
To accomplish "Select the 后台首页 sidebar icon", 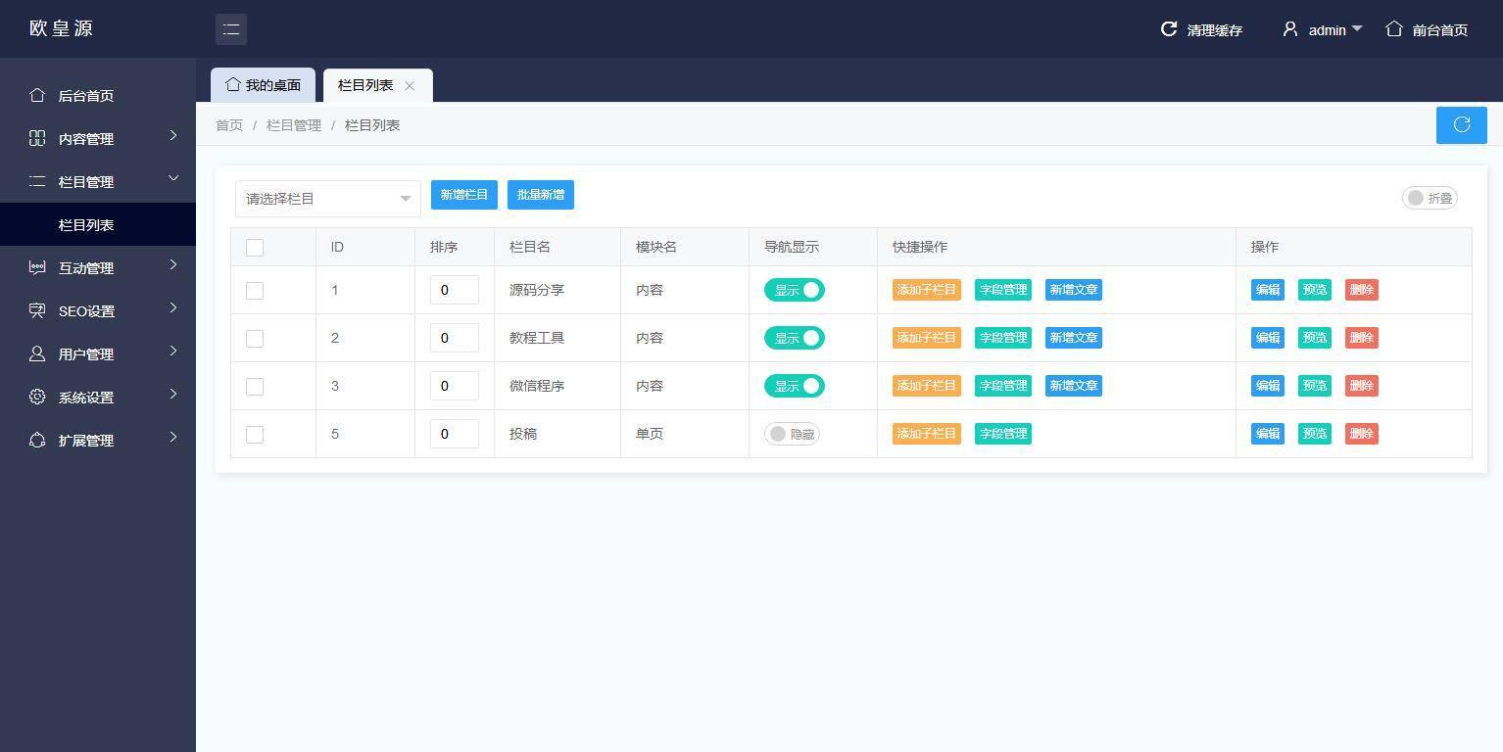I will 37,95.
